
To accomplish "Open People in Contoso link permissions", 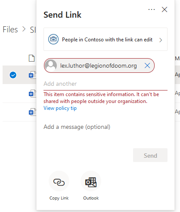I will pos(106,39).
